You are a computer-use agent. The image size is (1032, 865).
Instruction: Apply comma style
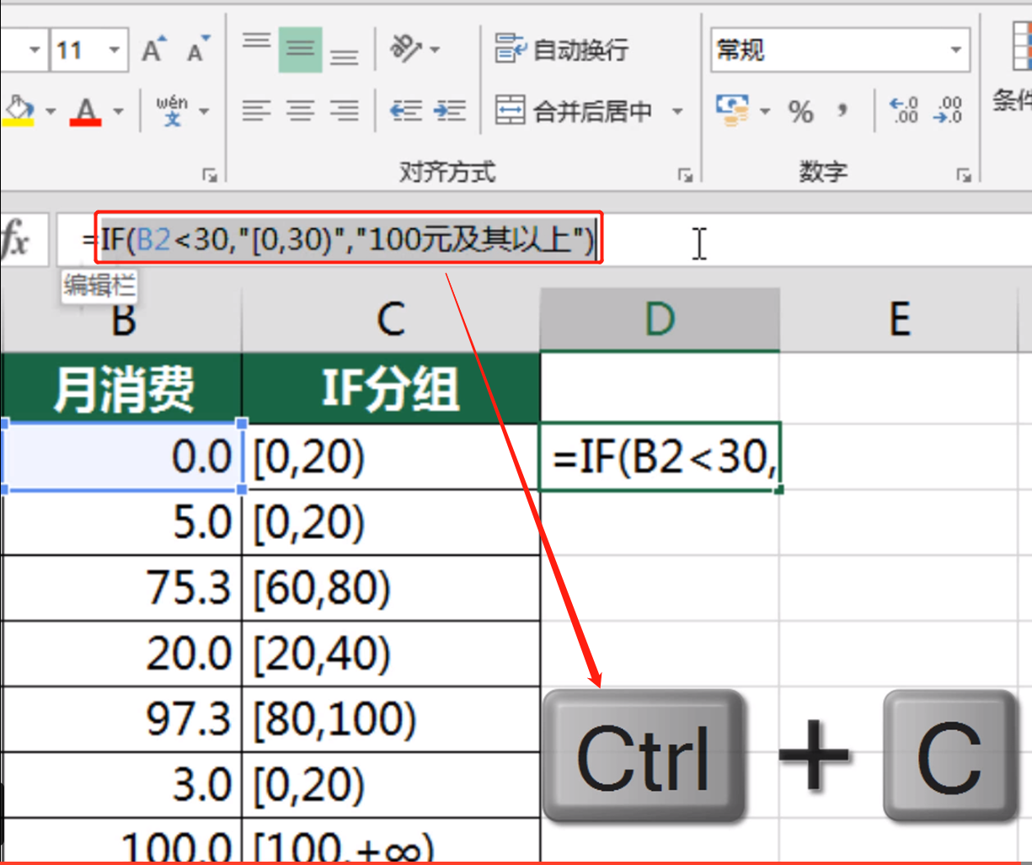point(842,111)
